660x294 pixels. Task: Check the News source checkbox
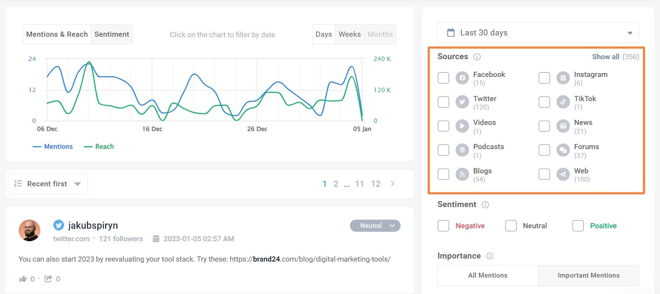(544, 126)
